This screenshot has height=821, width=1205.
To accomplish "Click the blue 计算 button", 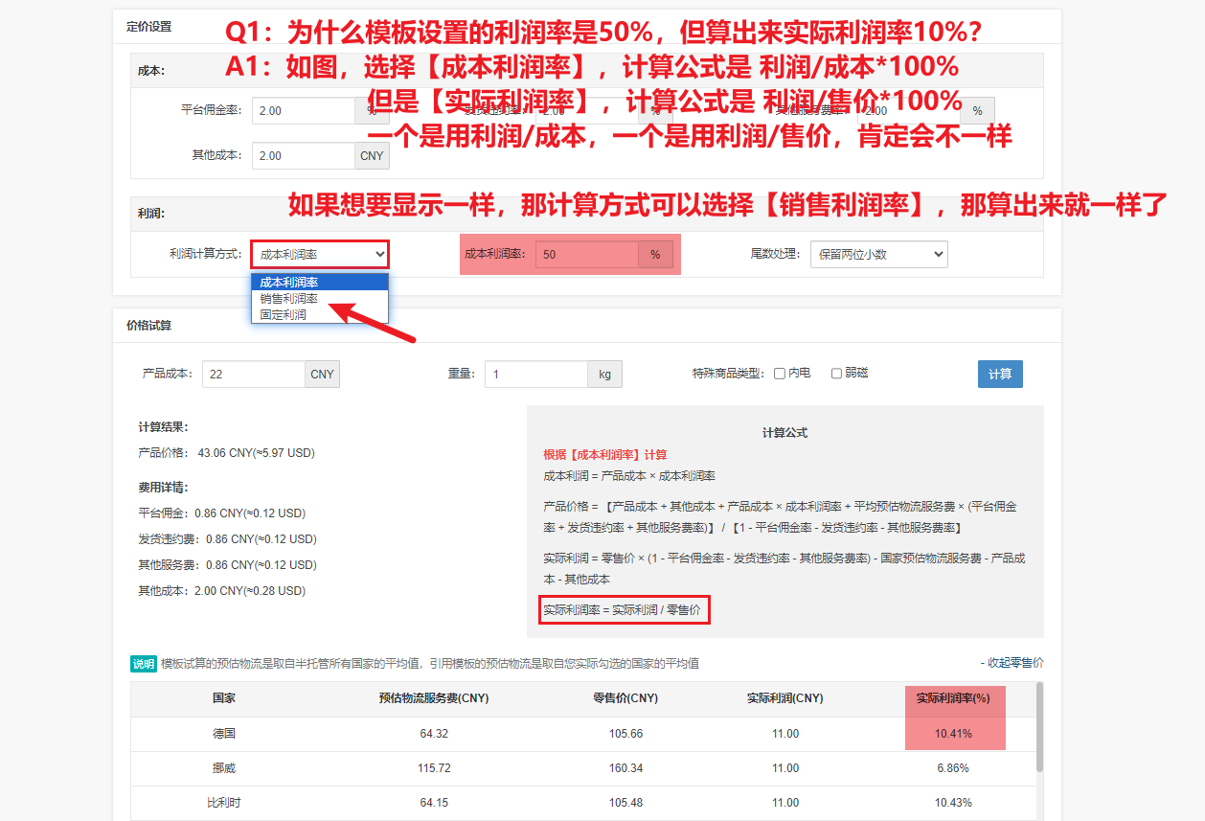I will pyautogui.click(x=1000, y=374).
